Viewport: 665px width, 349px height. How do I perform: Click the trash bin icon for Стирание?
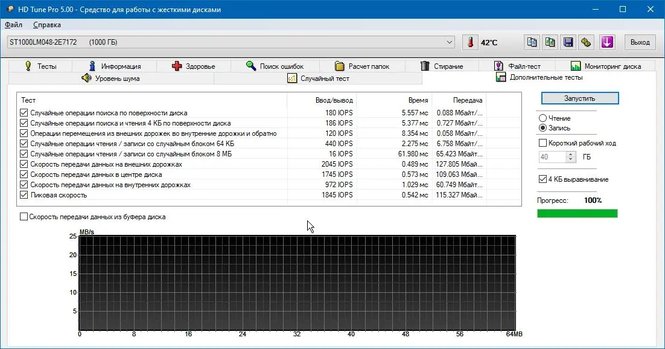point(425,66)
